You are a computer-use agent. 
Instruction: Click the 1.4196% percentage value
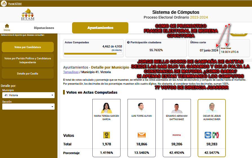tap(106, 153)
